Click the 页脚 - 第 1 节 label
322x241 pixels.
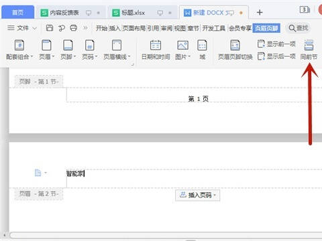coord(39,82)
